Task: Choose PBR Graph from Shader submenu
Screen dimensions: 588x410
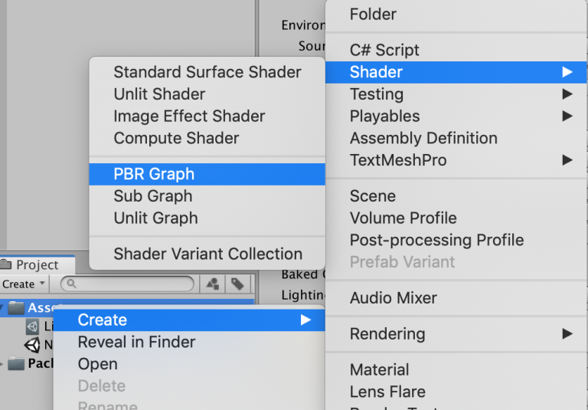Action: (x=207, y=174)
